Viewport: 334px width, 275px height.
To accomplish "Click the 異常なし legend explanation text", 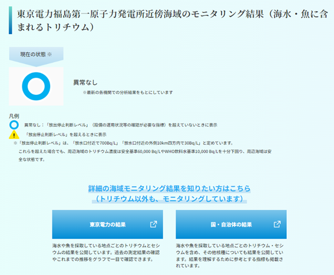I will click(121, 125).
